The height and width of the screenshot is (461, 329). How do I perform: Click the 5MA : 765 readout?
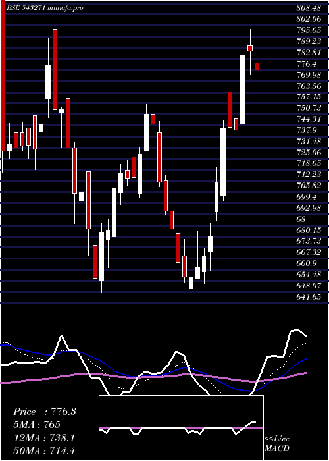[x=37, y=425]
